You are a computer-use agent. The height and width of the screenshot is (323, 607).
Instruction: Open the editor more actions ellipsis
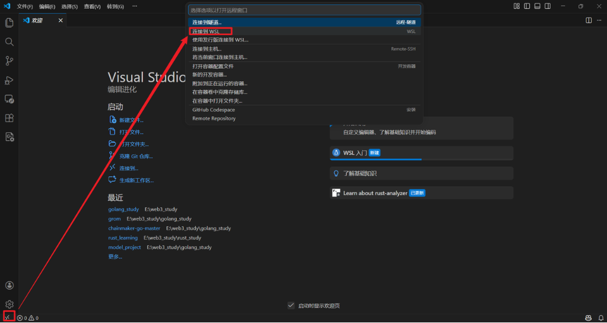coord(600,20)
